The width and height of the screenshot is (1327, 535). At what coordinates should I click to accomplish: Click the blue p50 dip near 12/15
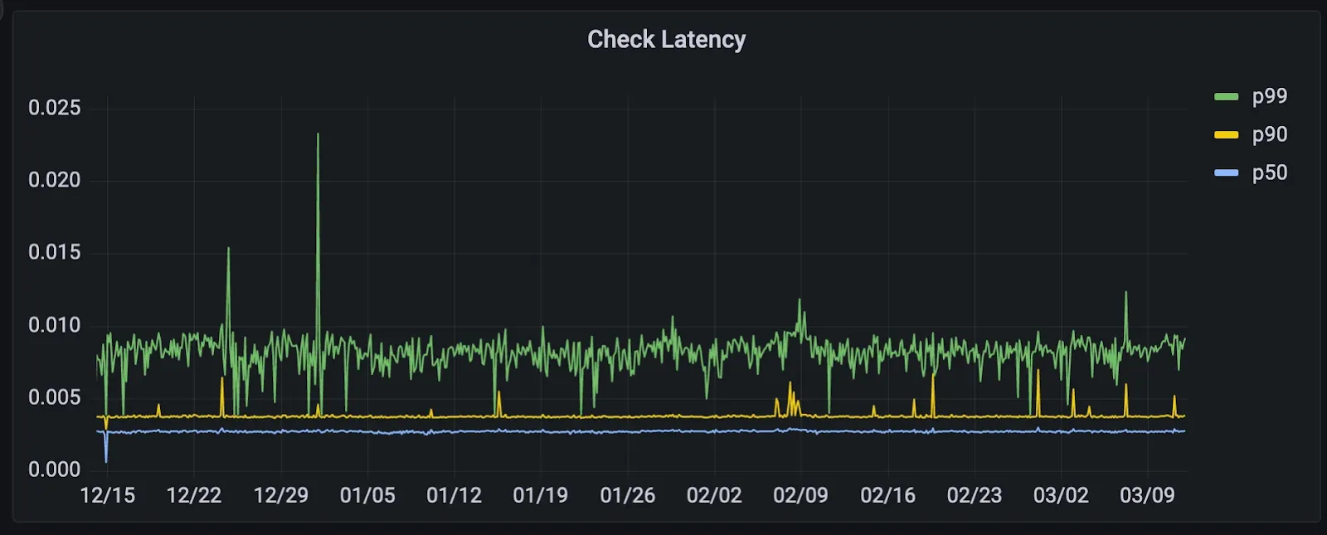(x=106, y=458)
